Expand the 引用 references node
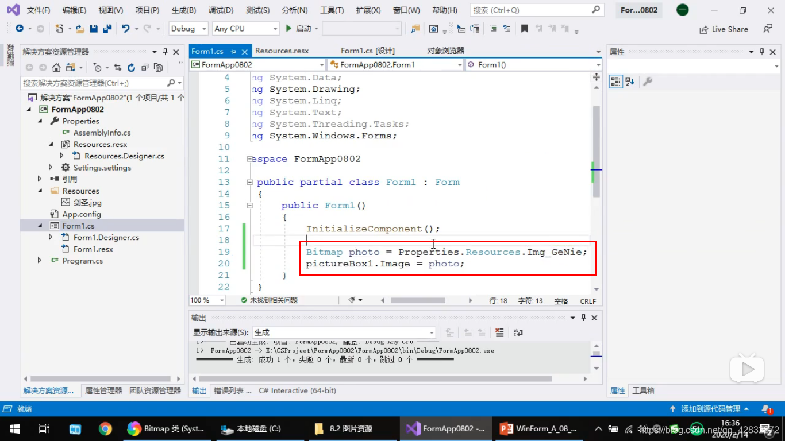 [40, 179]
